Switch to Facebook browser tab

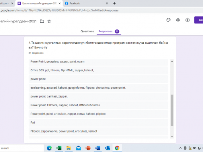pos(86,4)
